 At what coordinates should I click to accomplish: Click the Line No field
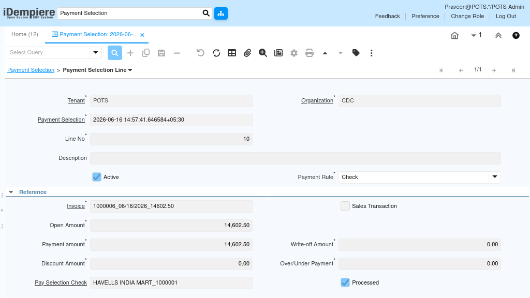click(x=171, y=139)
